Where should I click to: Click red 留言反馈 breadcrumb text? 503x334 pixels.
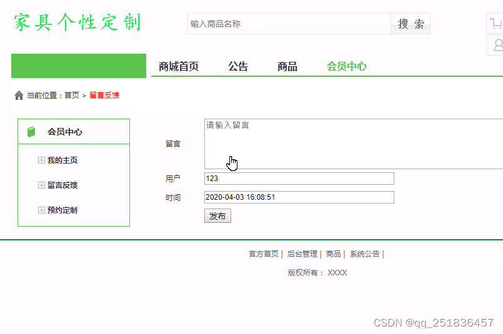(x=104, y=96)
